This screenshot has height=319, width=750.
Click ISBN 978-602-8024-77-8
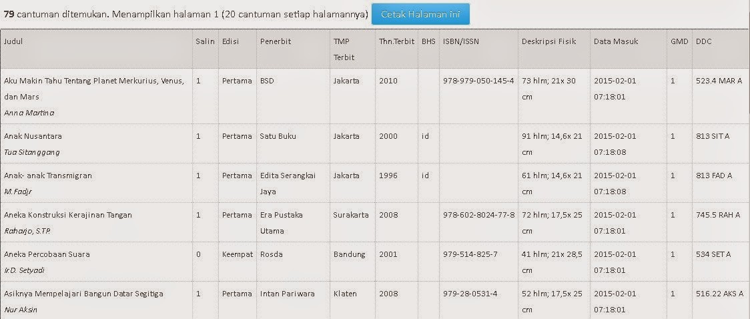coord(479,215)
